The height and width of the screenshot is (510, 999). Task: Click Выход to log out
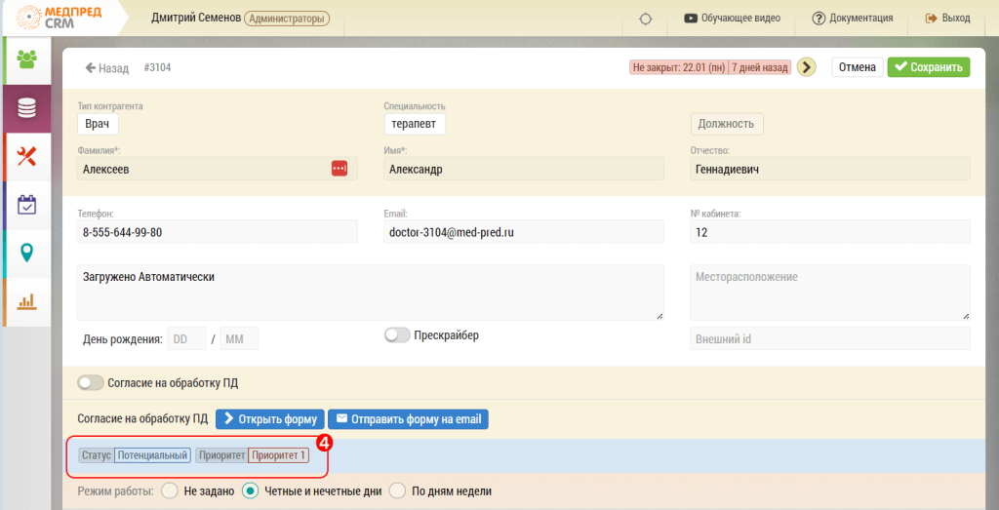tap(948, 19)
